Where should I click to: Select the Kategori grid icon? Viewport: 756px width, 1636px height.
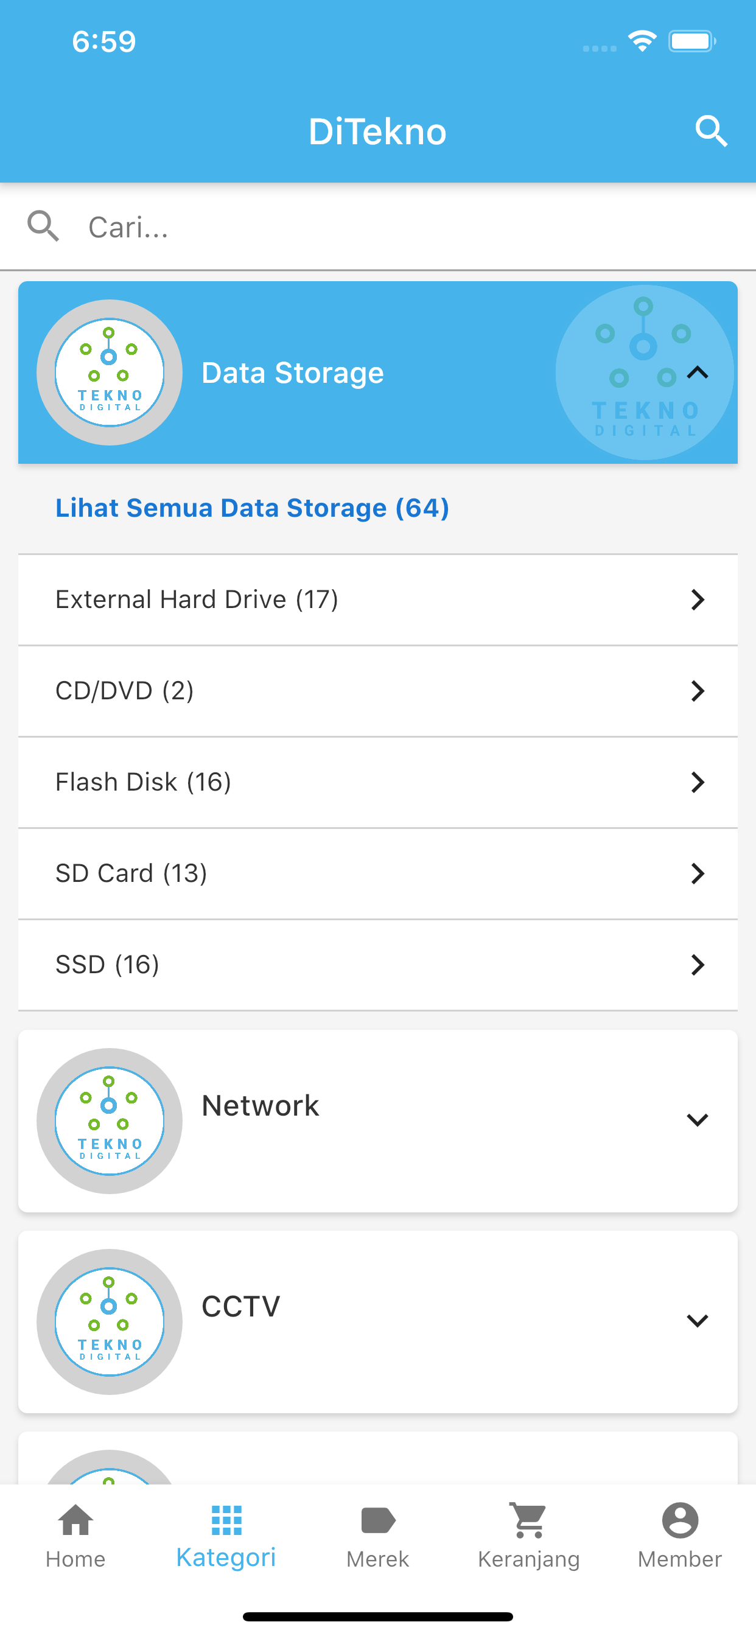pyautogui.click(x=226, y=1520)
